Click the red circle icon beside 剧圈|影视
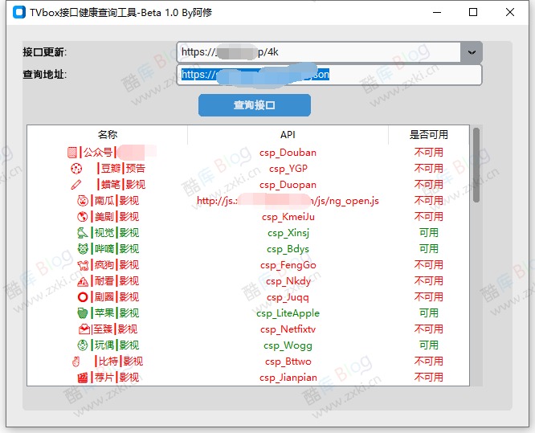 click(83, 297)
